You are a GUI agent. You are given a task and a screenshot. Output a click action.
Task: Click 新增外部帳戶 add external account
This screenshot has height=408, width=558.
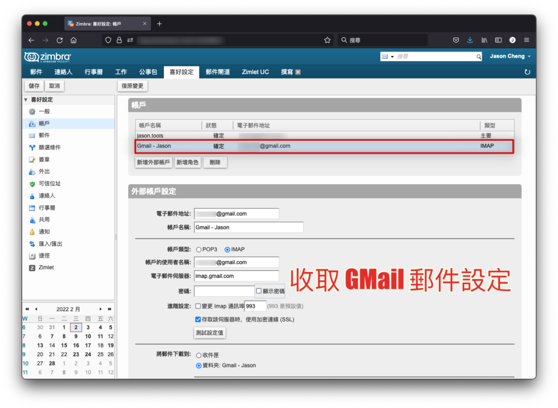(153, 162)
